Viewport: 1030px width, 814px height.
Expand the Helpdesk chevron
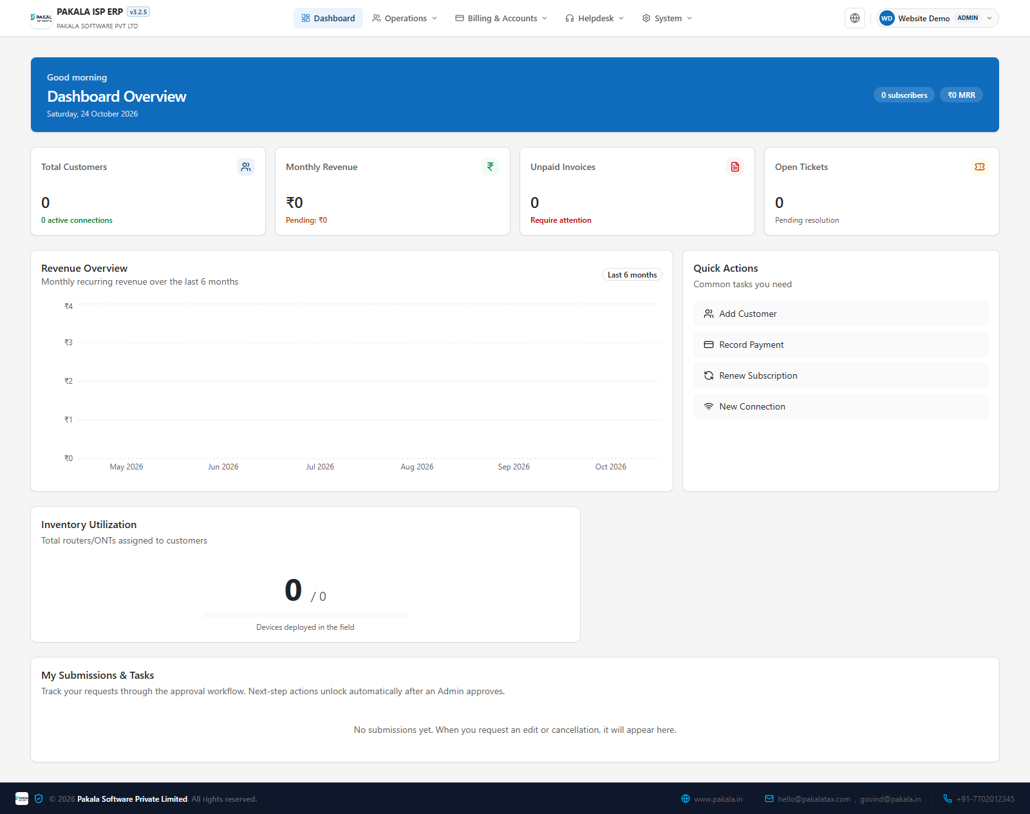pyautogui.click(x=621, y=18)
